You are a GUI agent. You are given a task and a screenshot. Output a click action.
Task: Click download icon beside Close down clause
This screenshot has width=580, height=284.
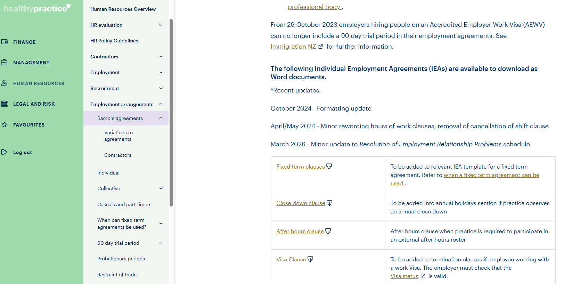[329, 203]
